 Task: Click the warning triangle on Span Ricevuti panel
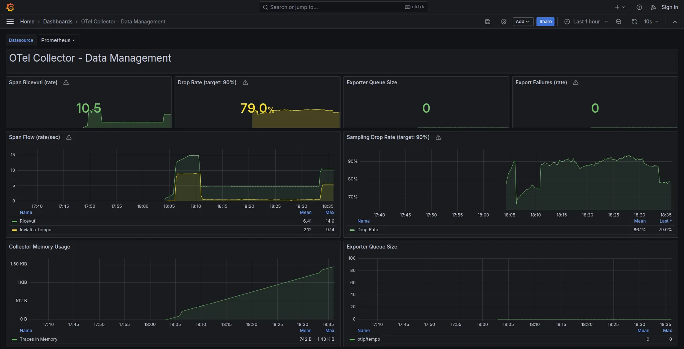pyautogui.click(x=66, y=82)
